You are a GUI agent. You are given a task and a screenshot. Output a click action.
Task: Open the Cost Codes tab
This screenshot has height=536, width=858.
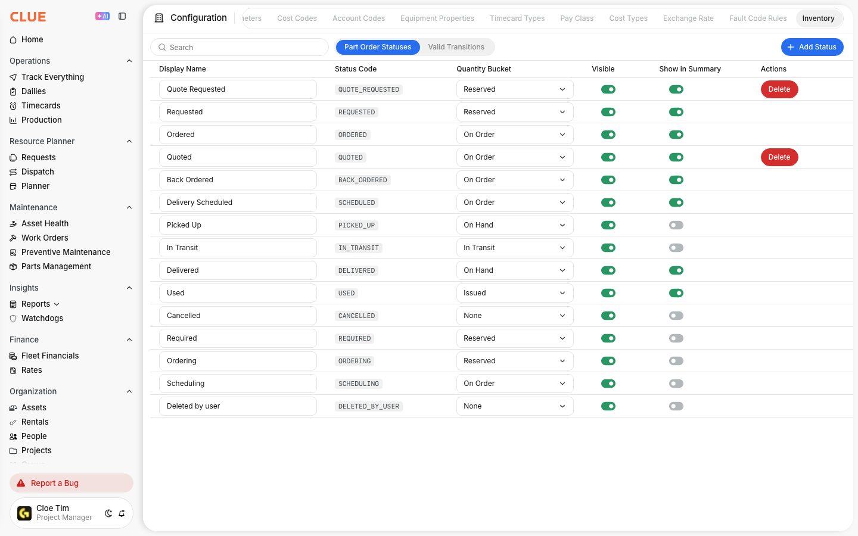tap(297, 18)
